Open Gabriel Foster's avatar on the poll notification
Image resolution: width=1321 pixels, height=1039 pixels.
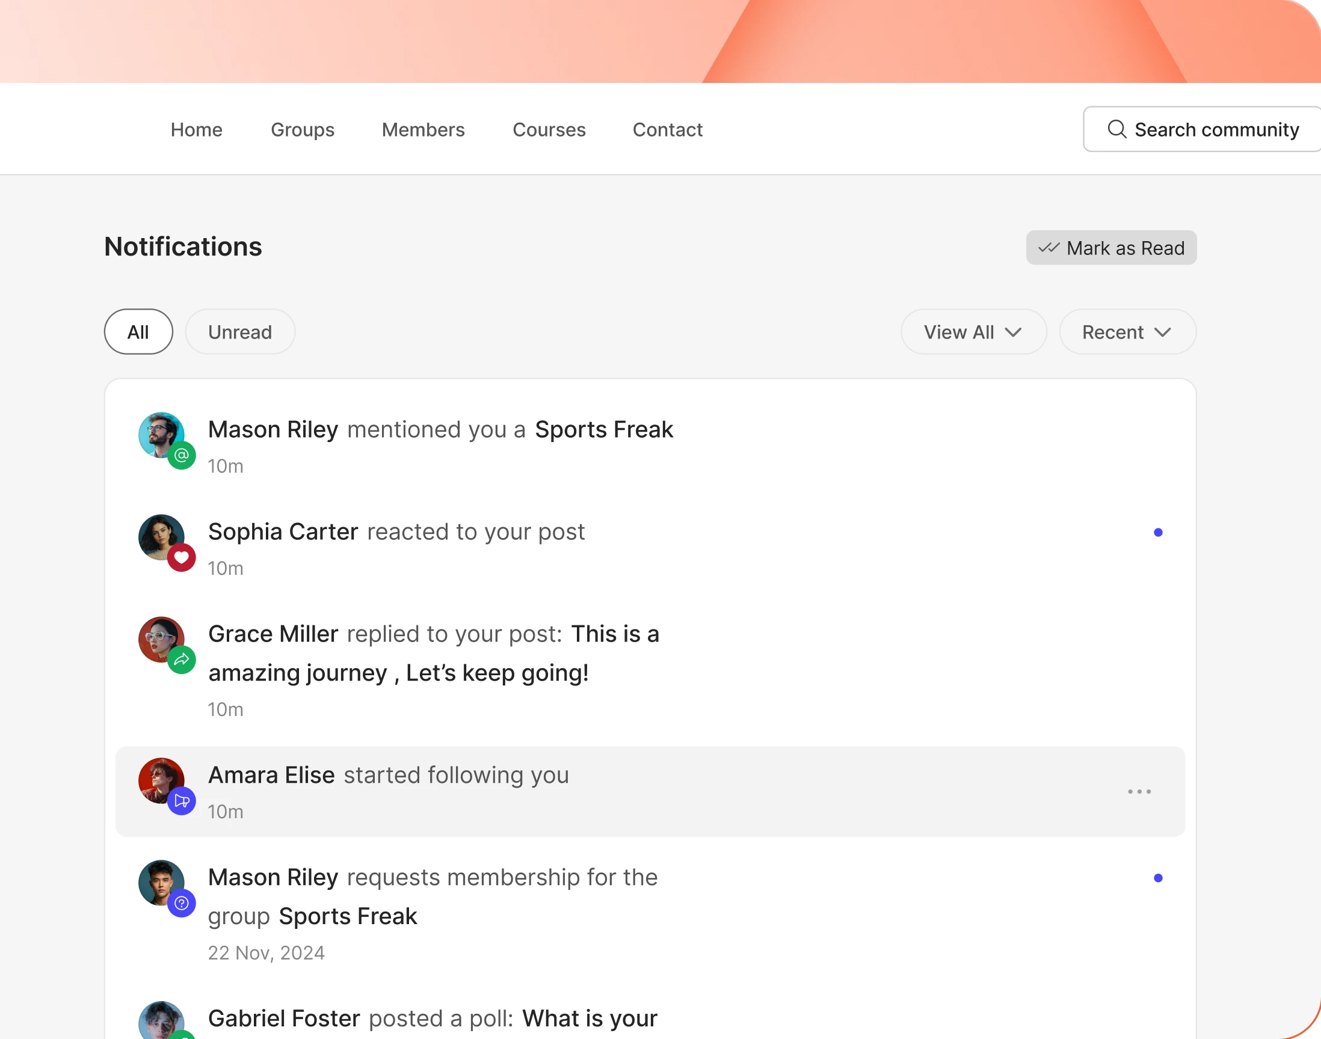click(x=161, y=1021)
